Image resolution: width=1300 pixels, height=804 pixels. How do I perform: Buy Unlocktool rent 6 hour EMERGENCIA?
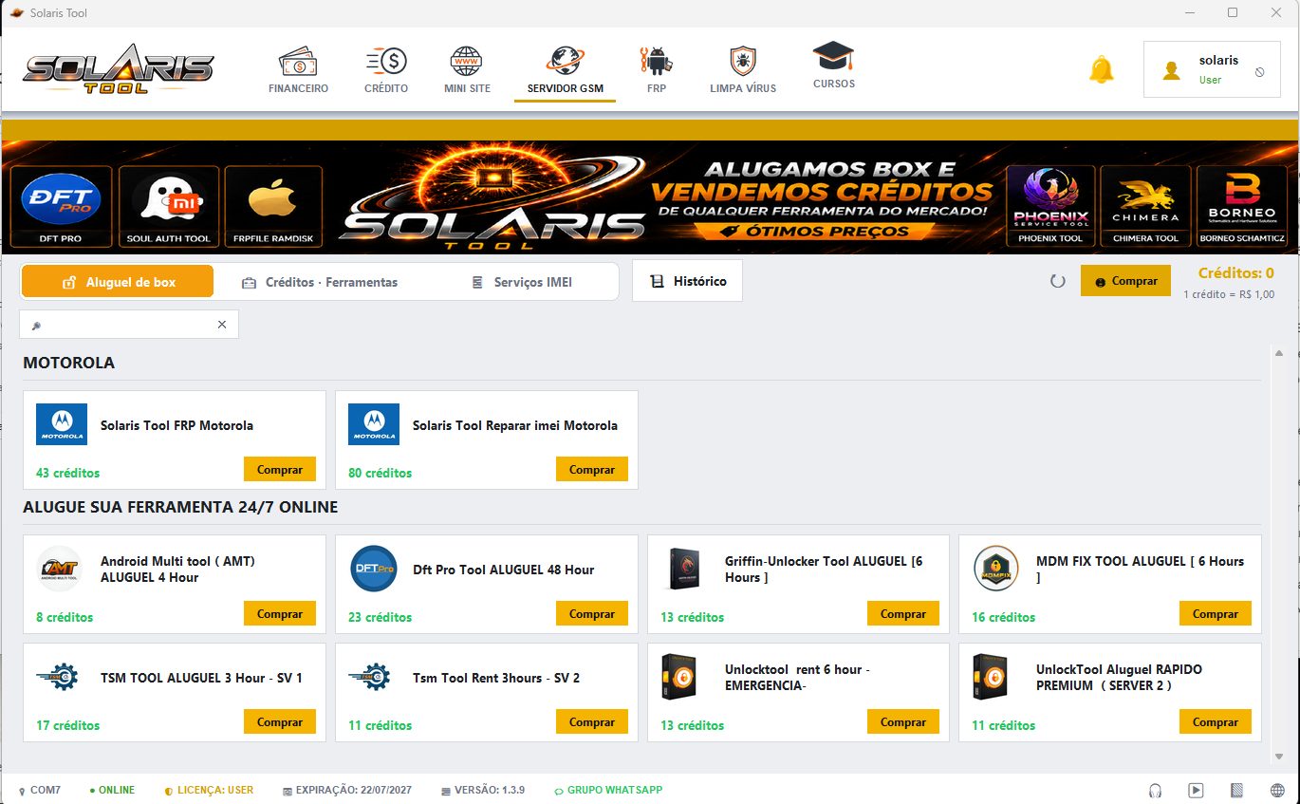pos(903,722)
